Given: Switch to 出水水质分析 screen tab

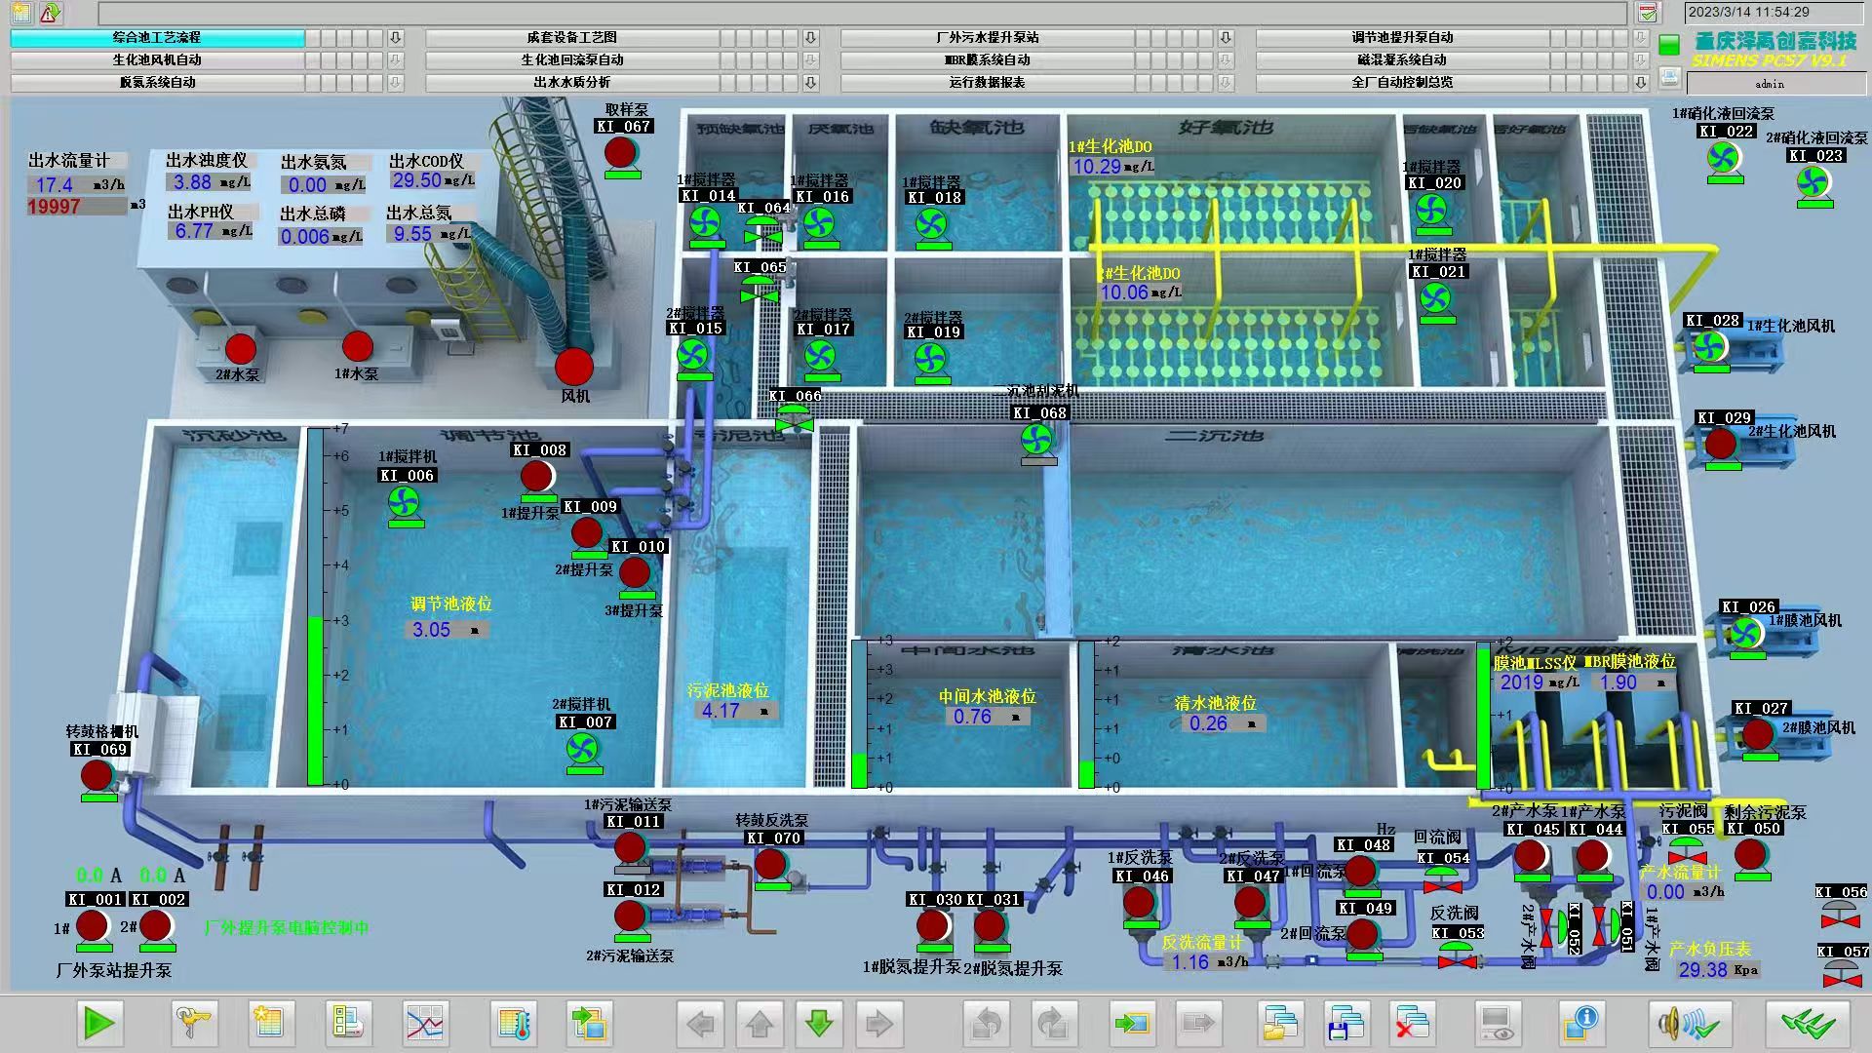Looking at the screenshot, I should click(x=571, y=83).
